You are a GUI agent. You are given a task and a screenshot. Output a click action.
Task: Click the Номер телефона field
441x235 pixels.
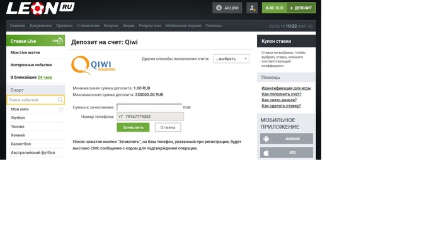(x=150, y=117)
